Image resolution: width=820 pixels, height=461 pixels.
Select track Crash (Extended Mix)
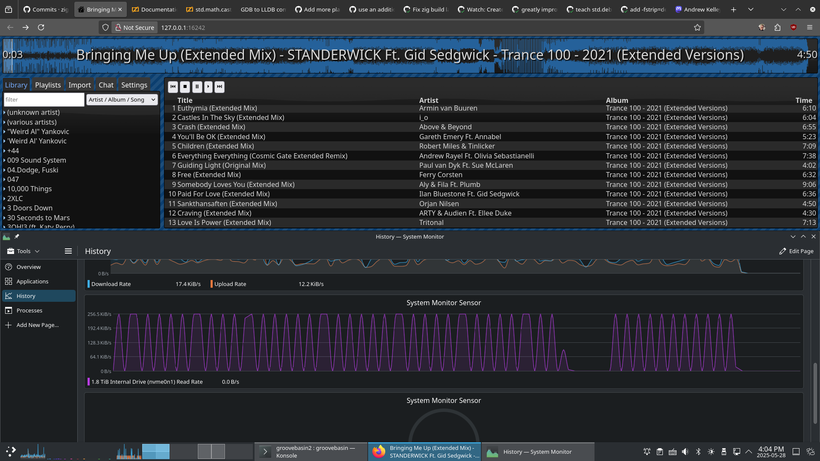[491, 127]
